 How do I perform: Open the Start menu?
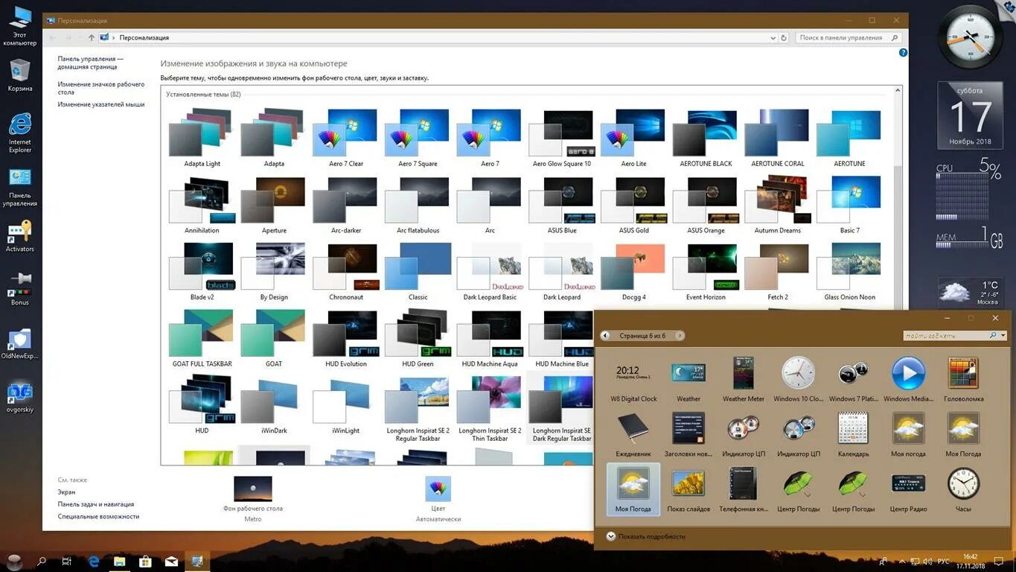point(14,561)
